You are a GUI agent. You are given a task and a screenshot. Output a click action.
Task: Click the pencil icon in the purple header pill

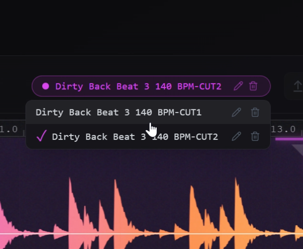pos(239,86)
